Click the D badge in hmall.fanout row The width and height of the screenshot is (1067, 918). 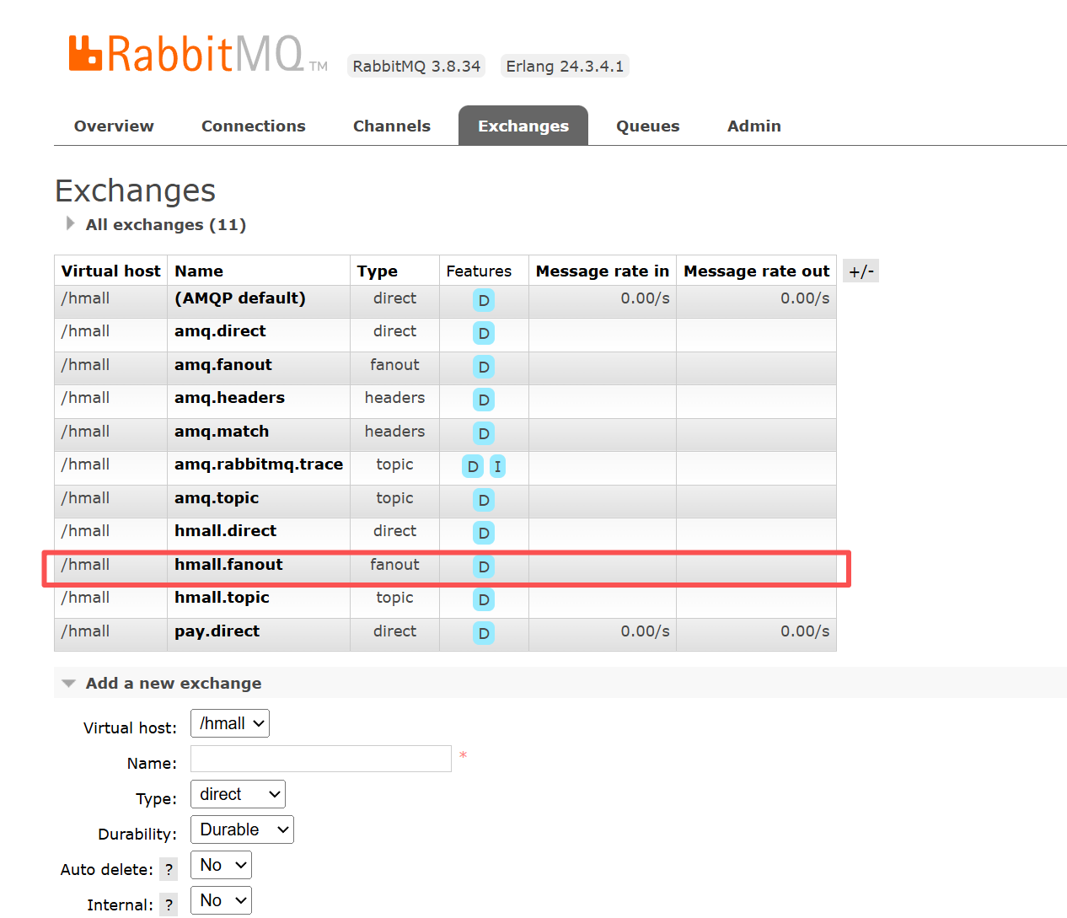(x=484, y=566)
